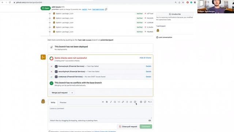Click the commenter avatar beside the editor
This screenshot has height=132, width=234.
43,101
